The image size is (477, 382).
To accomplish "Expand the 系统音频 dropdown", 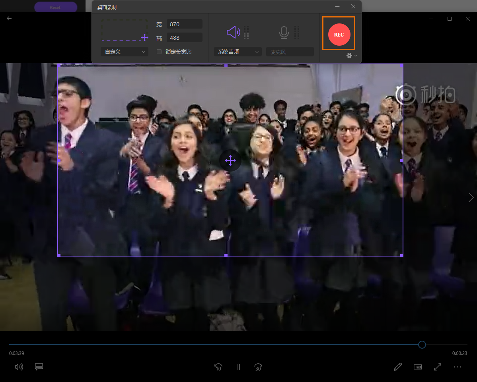I will point(238,52).
